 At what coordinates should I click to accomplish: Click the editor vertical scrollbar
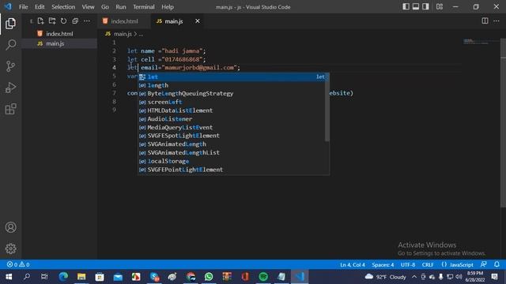503,123
